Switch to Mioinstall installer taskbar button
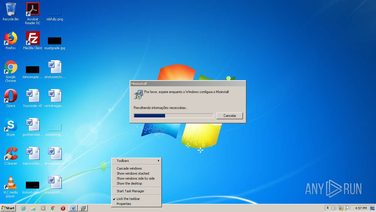 tap(83, 208)
